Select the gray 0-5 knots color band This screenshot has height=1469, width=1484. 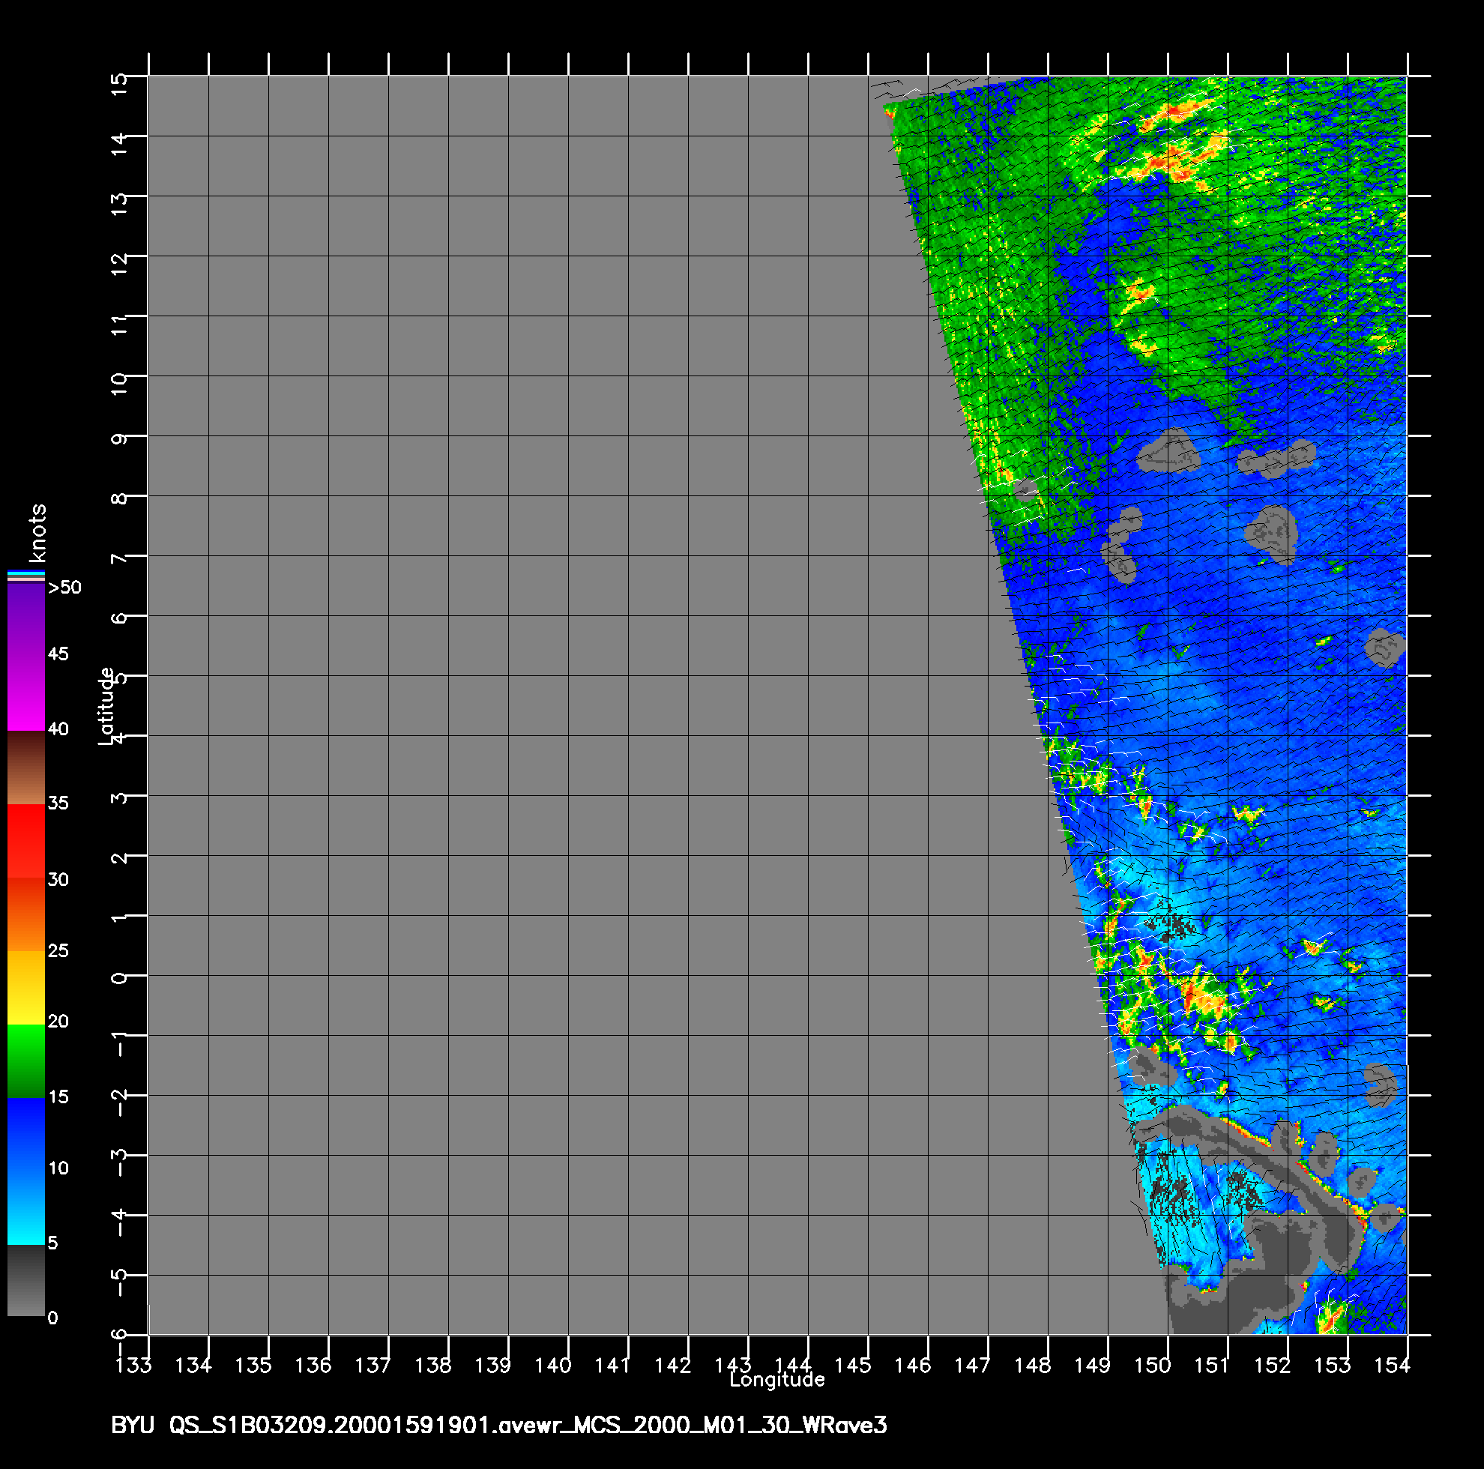(x=26, y=1280)
